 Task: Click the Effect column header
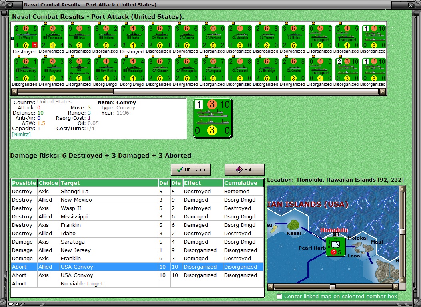tap(203, 183)
